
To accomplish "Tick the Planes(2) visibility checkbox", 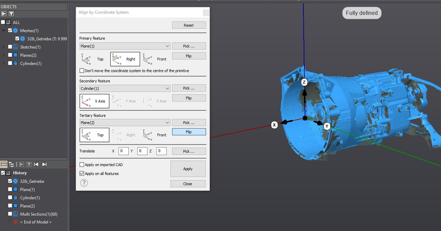I will point(10,55).
